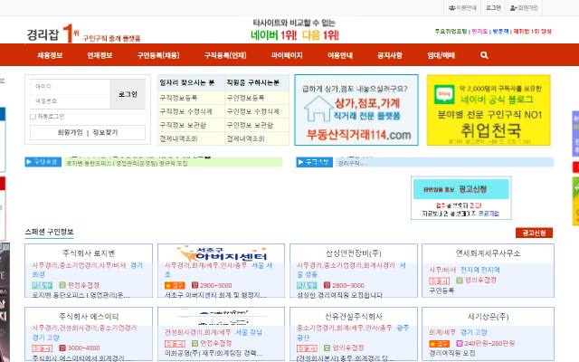Click orange star badge on 세기상은(주) card
Viewport: 579px width, 362px height.
point(439,344)
